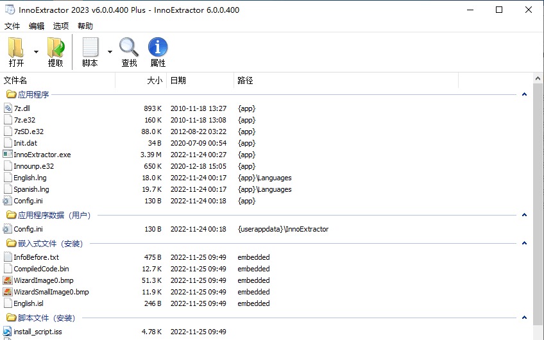Open the dropdown arrow next to 打开
Viewport: 544px width, 340px height.
coord(36,52)
